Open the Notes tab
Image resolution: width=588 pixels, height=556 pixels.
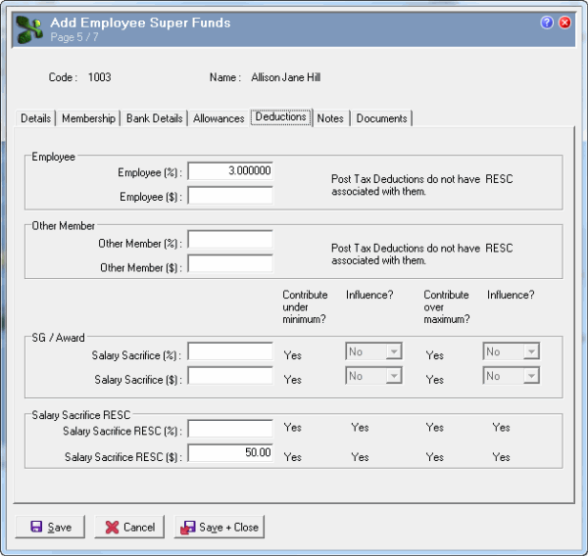(x=330, y=118)
